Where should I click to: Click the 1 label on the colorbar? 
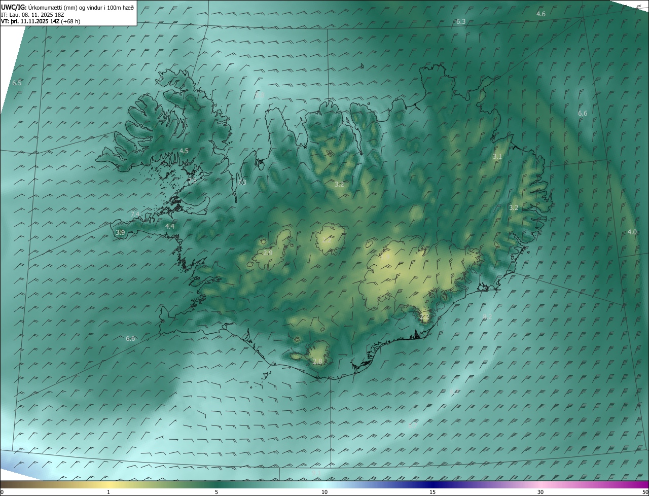coord(109,492)
